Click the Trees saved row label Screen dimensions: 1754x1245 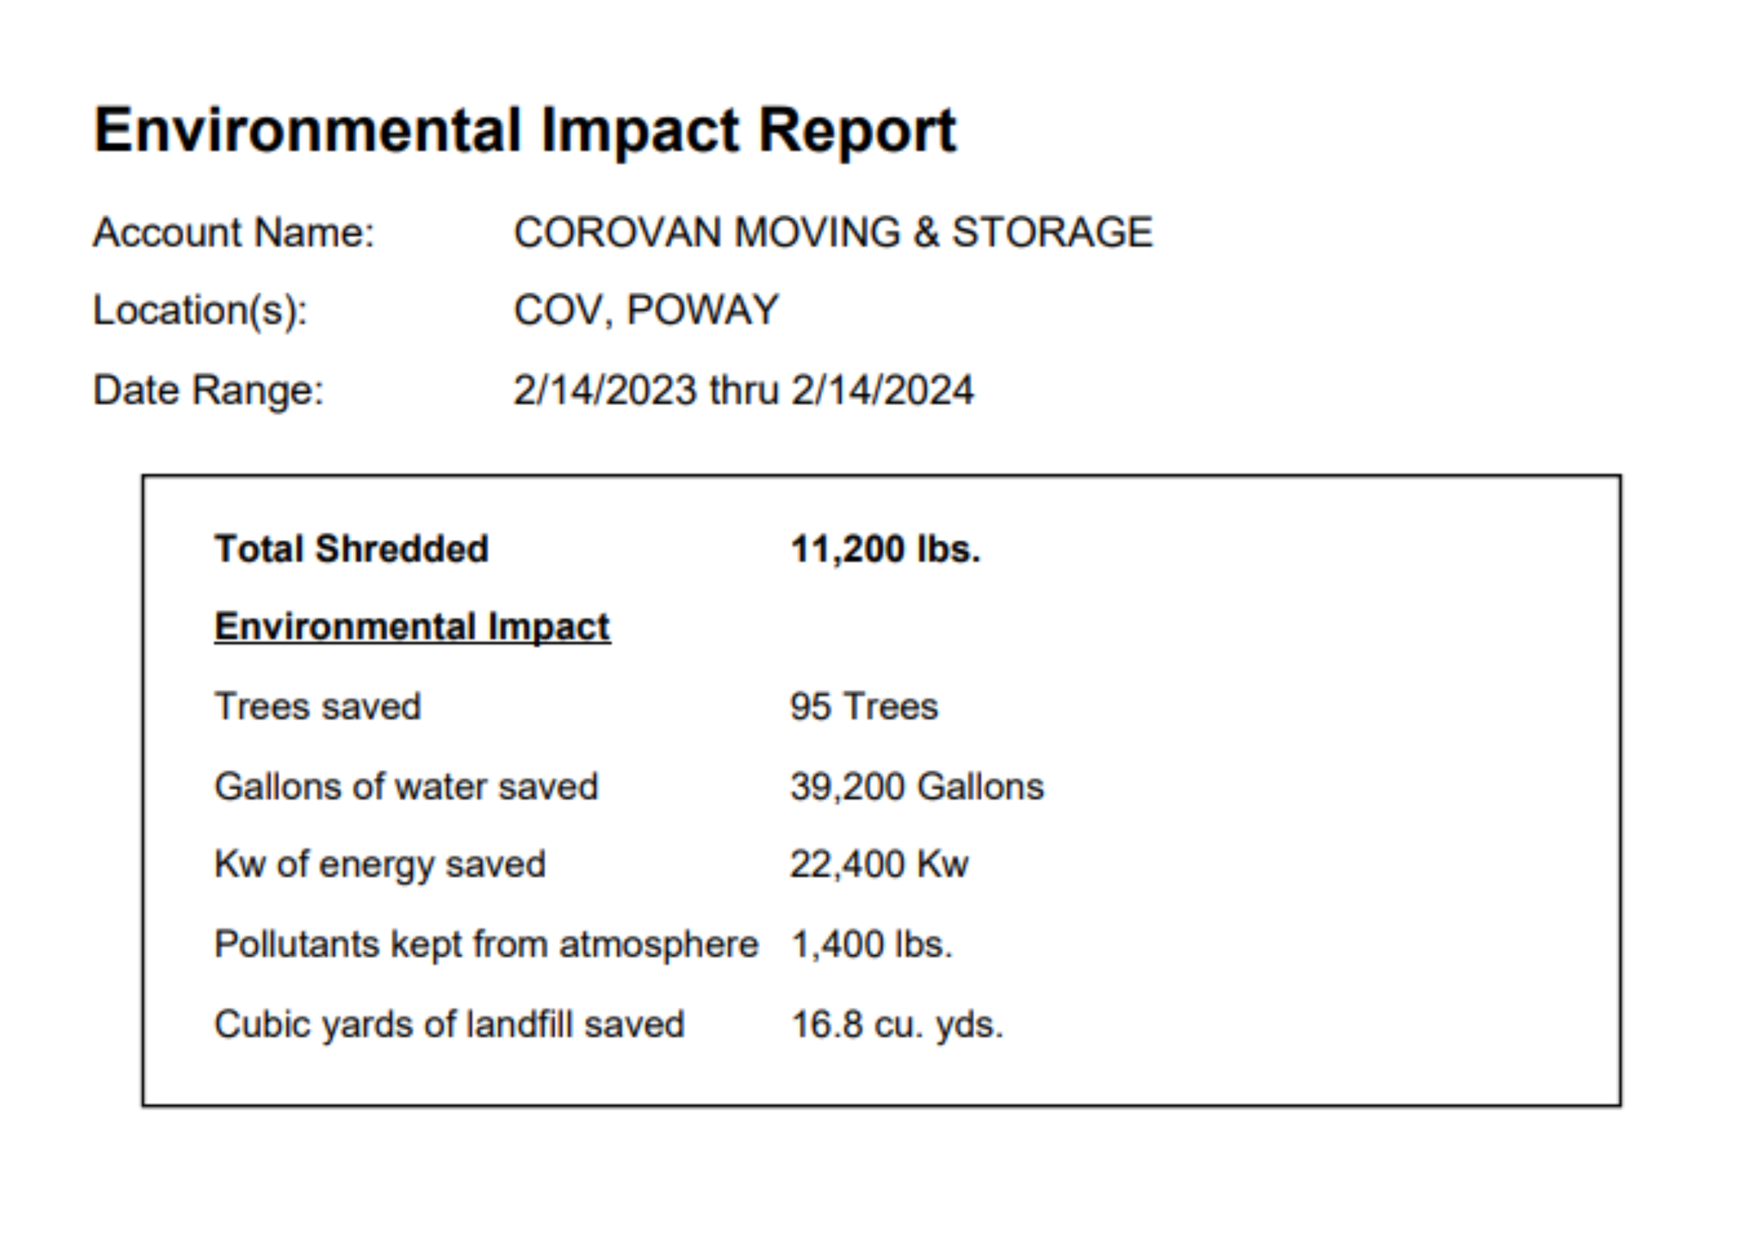click(317, 706)
